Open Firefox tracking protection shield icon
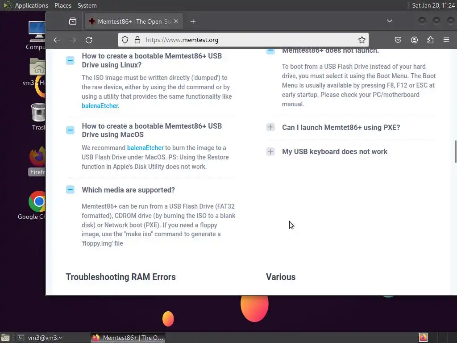The width and height of the screenshot is (457, 343). [x=125, y=40]
